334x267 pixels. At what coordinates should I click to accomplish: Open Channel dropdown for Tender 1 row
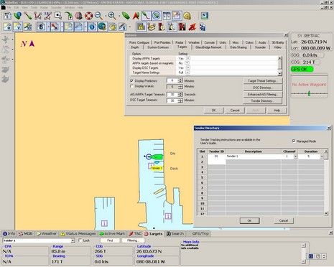coord(295,156)
